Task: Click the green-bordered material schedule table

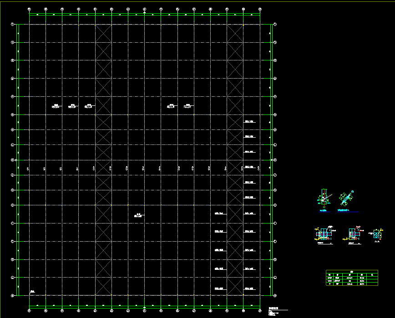Action: pos(352,278)
